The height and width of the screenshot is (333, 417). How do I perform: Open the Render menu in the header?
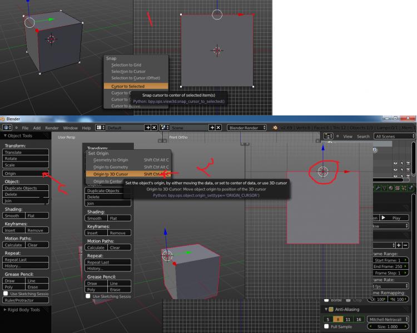pos(52,128)
